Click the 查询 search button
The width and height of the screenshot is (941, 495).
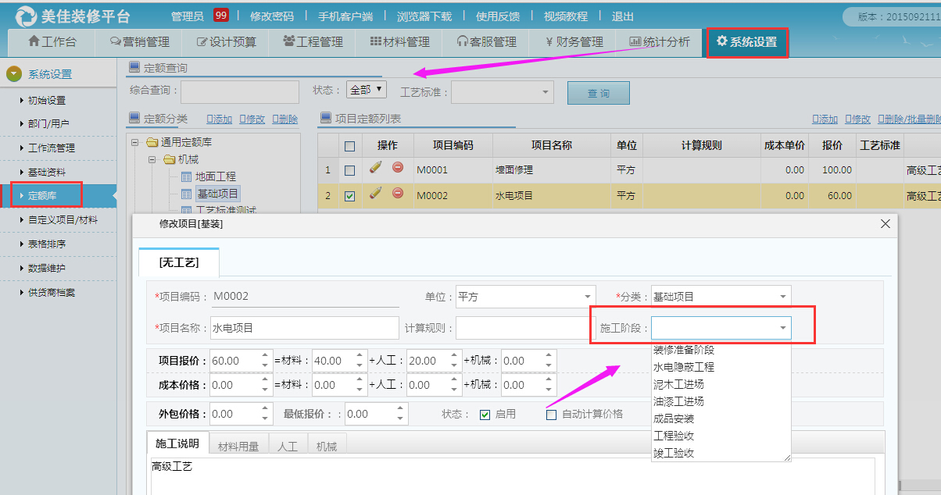click(x=598, y=92)
